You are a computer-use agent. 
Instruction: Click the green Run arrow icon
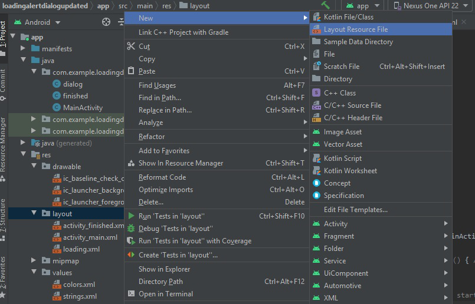(131, 216)
